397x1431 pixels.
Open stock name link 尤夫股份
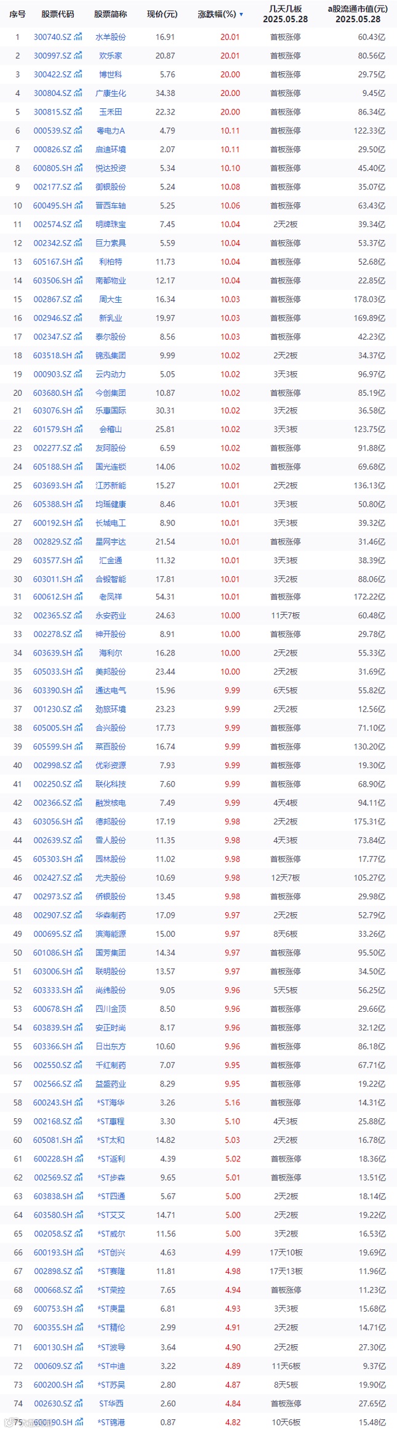[x=111, y=878]
